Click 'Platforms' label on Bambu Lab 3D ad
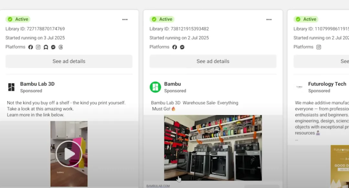This screenshot has height=188, width=349. click(16, 47)
